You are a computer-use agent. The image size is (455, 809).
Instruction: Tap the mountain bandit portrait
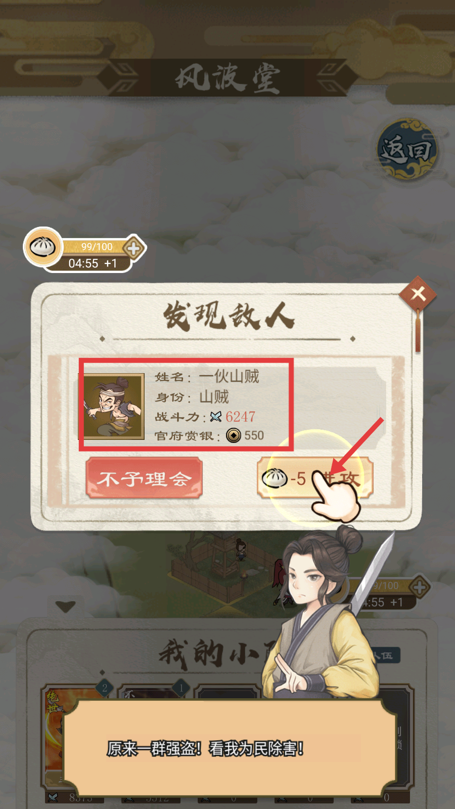(x=114, y=406)
